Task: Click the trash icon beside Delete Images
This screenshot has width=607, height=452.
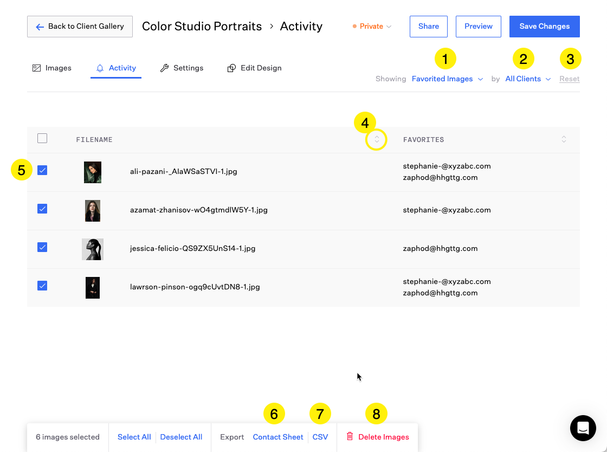Action: 350,436
